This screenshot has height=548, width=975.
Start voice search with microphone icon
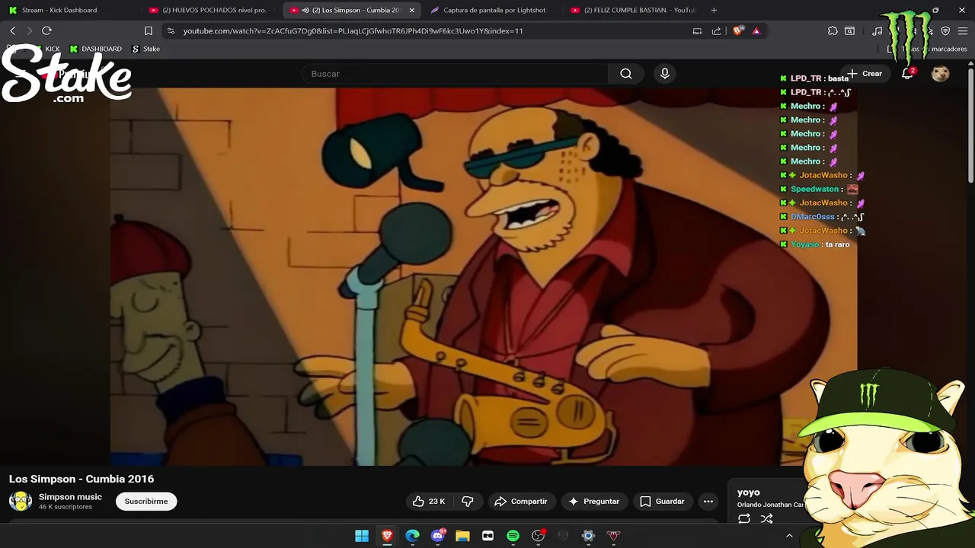665,74
